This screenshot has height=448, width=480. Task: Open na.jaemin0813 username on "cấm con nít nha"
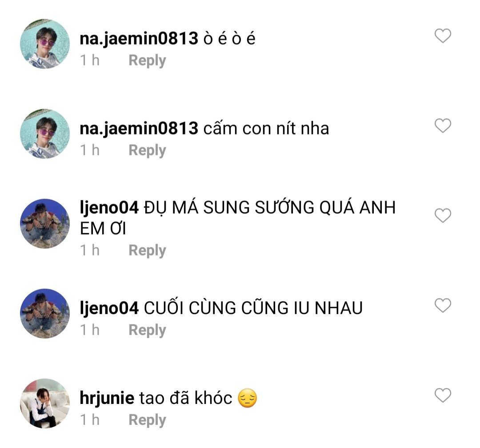(139, 129)
